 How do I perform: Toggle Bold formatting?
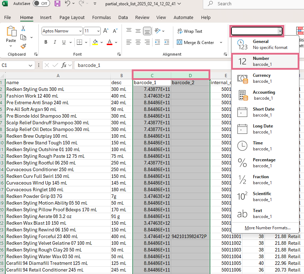point(46,42)
